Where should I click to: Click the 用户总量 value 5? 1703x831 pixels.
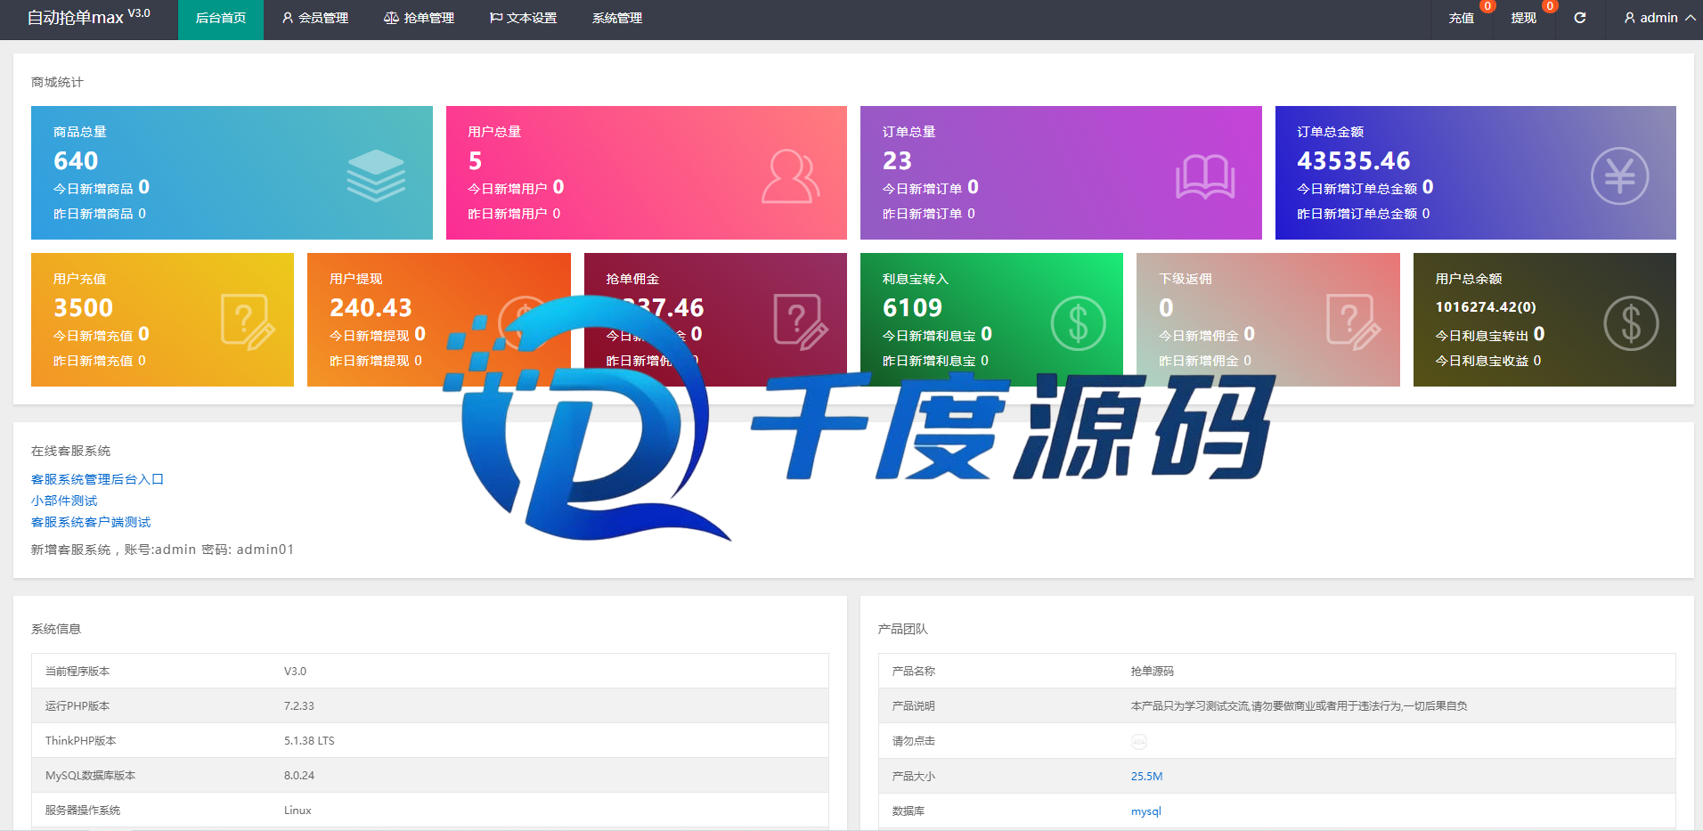click(475, 160)
